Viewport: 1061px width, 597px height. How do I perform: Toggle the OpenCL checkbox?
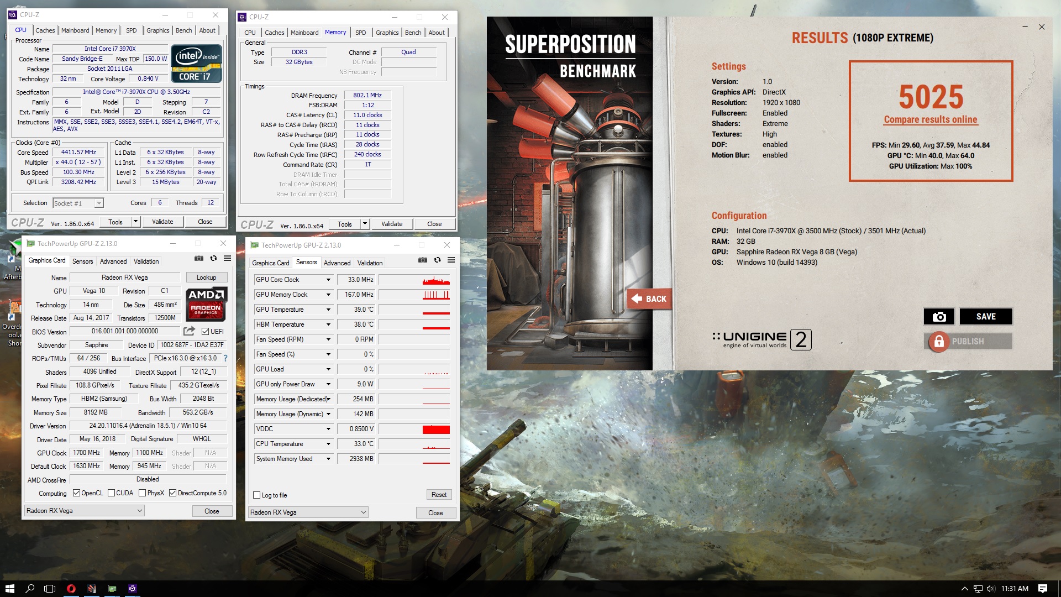pos(76,493)
